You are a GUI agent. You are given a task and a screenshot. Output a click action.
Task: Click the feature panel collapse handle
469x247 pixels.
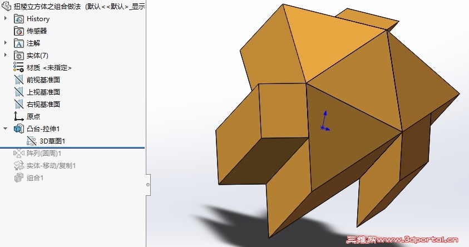(x=148, y=185)
